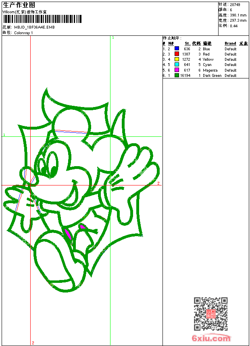The height and width of the screenshot is (346, 250).
Task: Click the scale value 0.44
Action: [233, 26]
